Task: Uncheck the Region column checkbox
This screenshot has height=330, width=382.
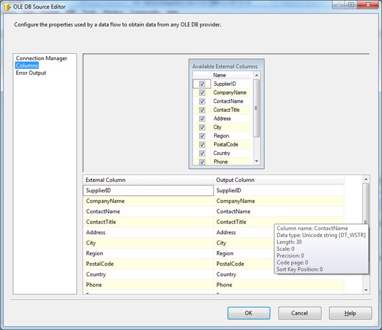Action: tap(202, 136)
